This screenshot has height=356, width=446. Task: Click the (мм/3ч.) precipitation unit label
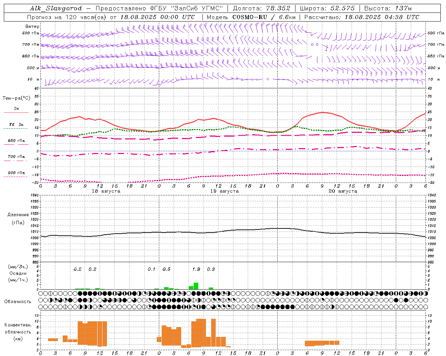click(x=18, y=267)
